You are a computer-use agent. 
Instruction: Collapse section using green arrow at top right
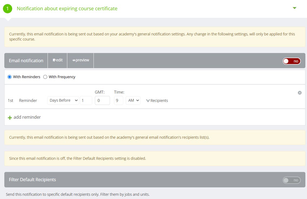(295, 8)
